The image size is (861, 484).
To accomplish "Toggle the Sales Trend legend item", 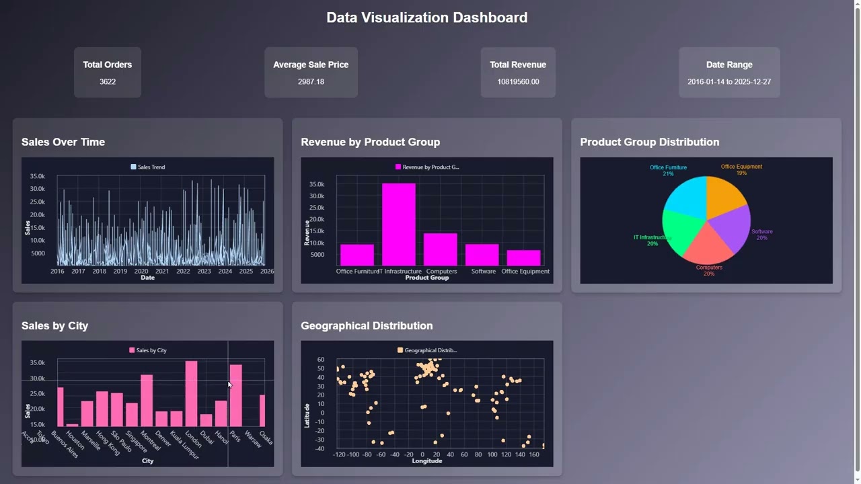I will click(x=148, y=167).
